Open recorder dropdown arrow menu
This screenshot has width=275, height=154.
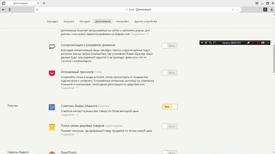tap(202, 43)
